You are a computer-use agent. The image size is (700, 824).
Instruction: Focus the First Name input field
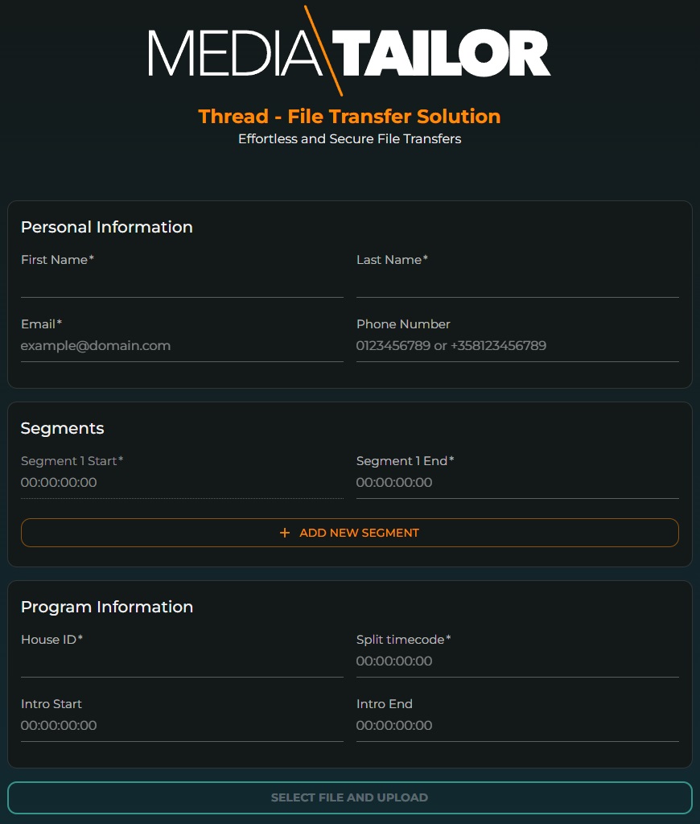pos(182,282)
